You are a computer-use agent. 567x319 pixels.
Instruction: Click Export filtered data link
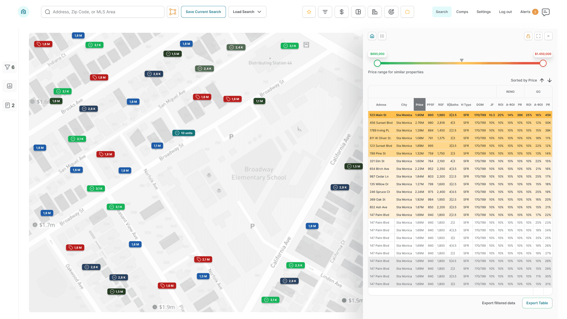coord(498,303)
